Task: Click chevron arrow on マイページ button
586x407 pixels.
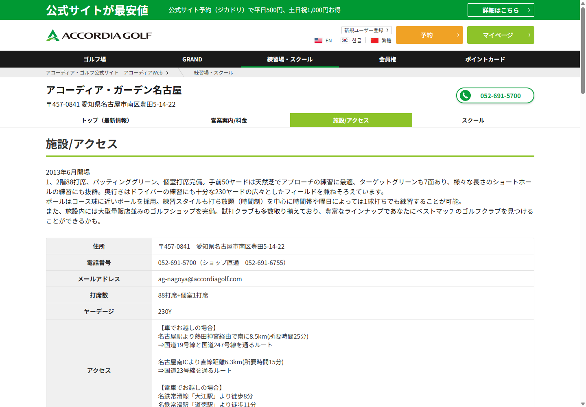Action: click(x=529, y=35)
